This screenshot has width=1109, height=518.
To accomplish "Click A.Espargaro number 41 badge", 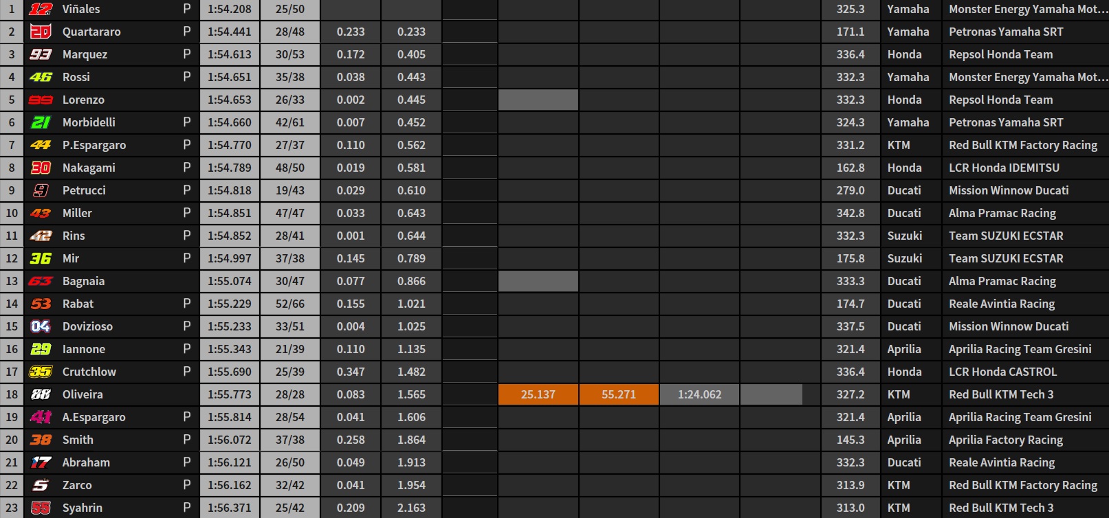I will point(41,417).
